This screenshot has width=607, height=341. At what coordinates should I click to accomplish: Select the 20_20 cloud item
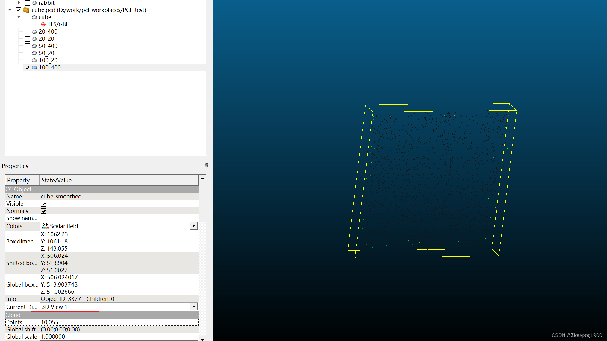pos(46,39)
